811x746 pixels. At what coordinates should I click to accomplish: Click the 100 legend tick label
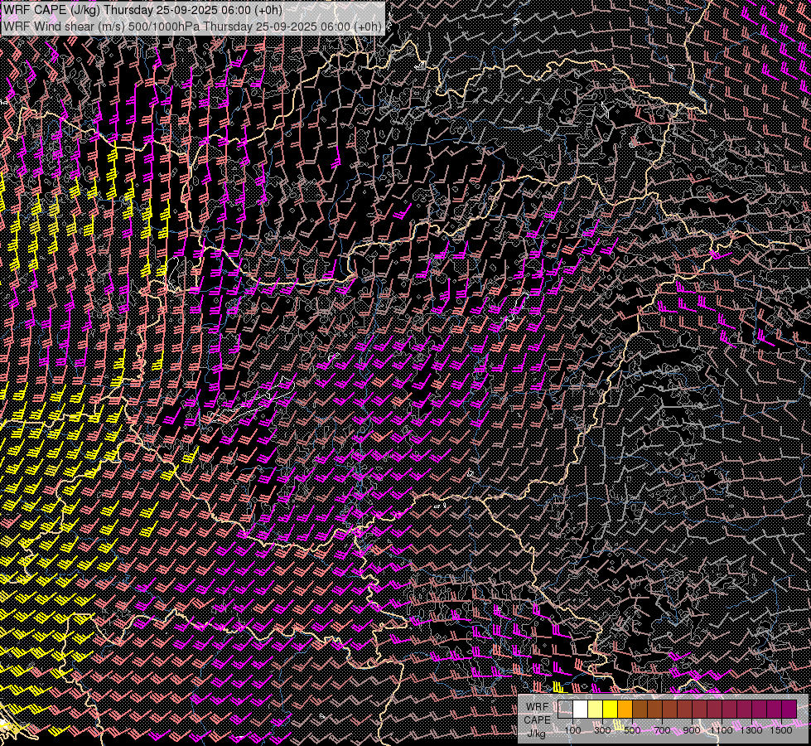coord(572,730)
